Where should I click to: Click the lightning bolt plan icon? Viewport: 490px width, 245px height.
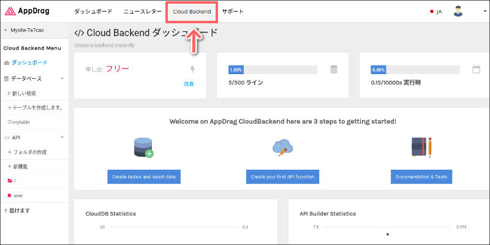click(x=192, y=69)
